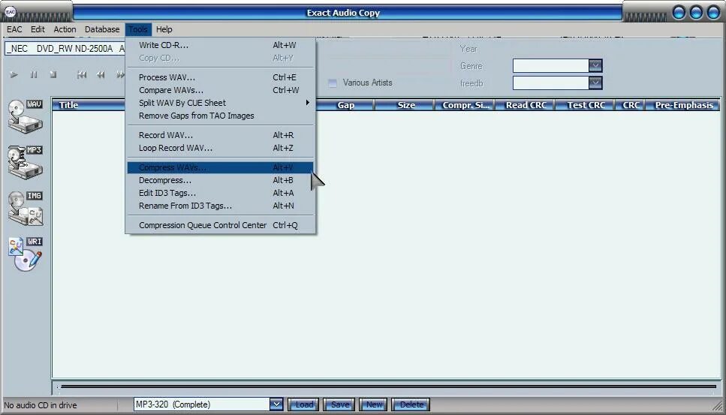The width and height of the screenshot is (726, 415).
Task: Choose Record WAV... menu entry
Action: click(x=220, y=135)
